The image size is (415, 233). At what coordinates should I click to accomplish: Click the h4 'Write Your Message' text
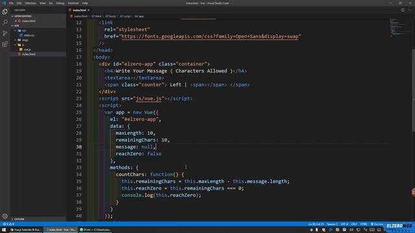(141, 71)
